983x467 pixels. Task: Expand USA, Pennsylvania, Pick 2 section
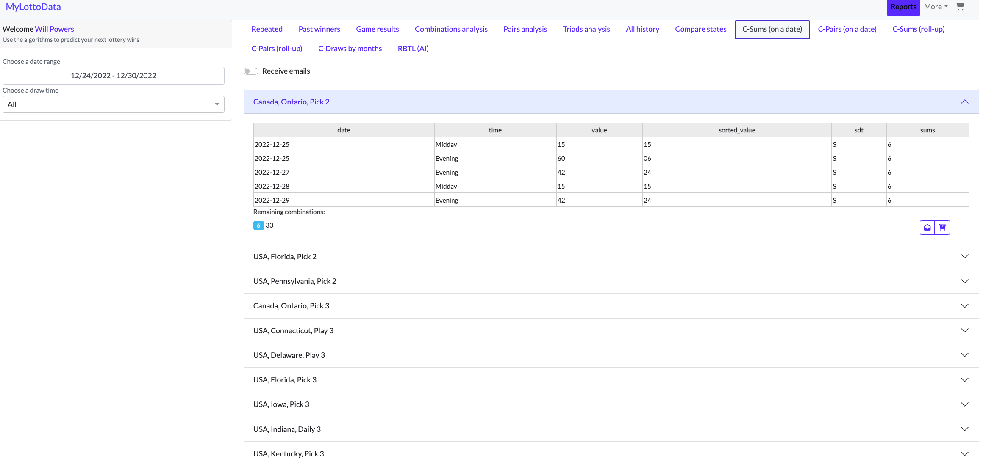coord(611,281)
